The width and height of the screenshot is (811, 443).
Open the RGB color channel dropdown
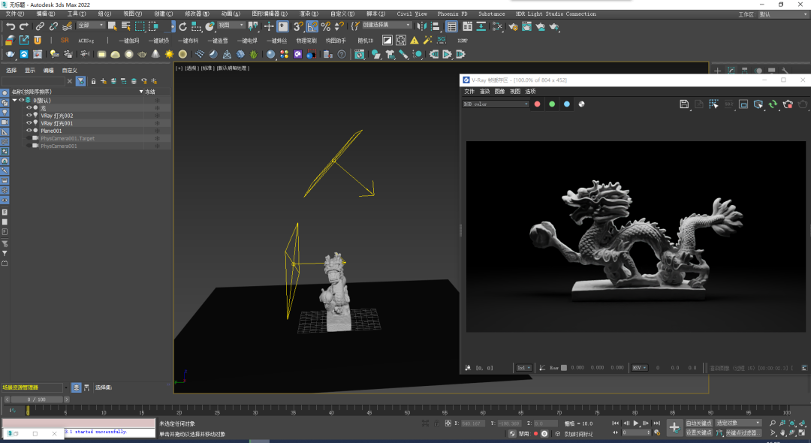click(x=496, y=104)
